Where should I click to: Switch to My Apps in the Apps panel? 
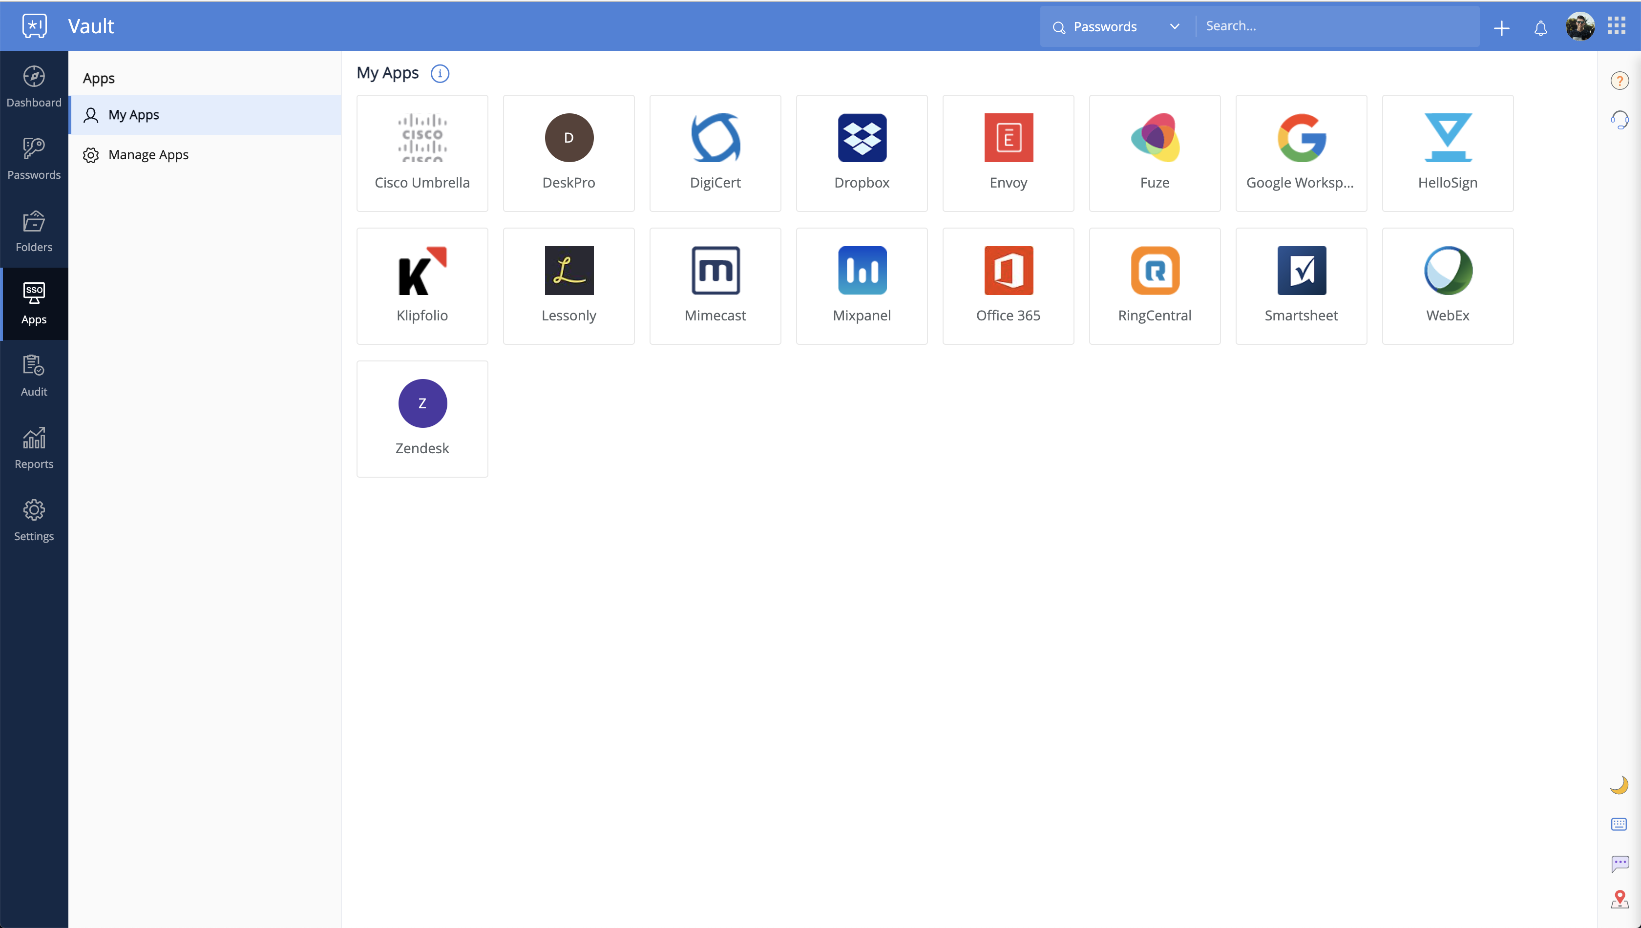click(x=133, y=115)
